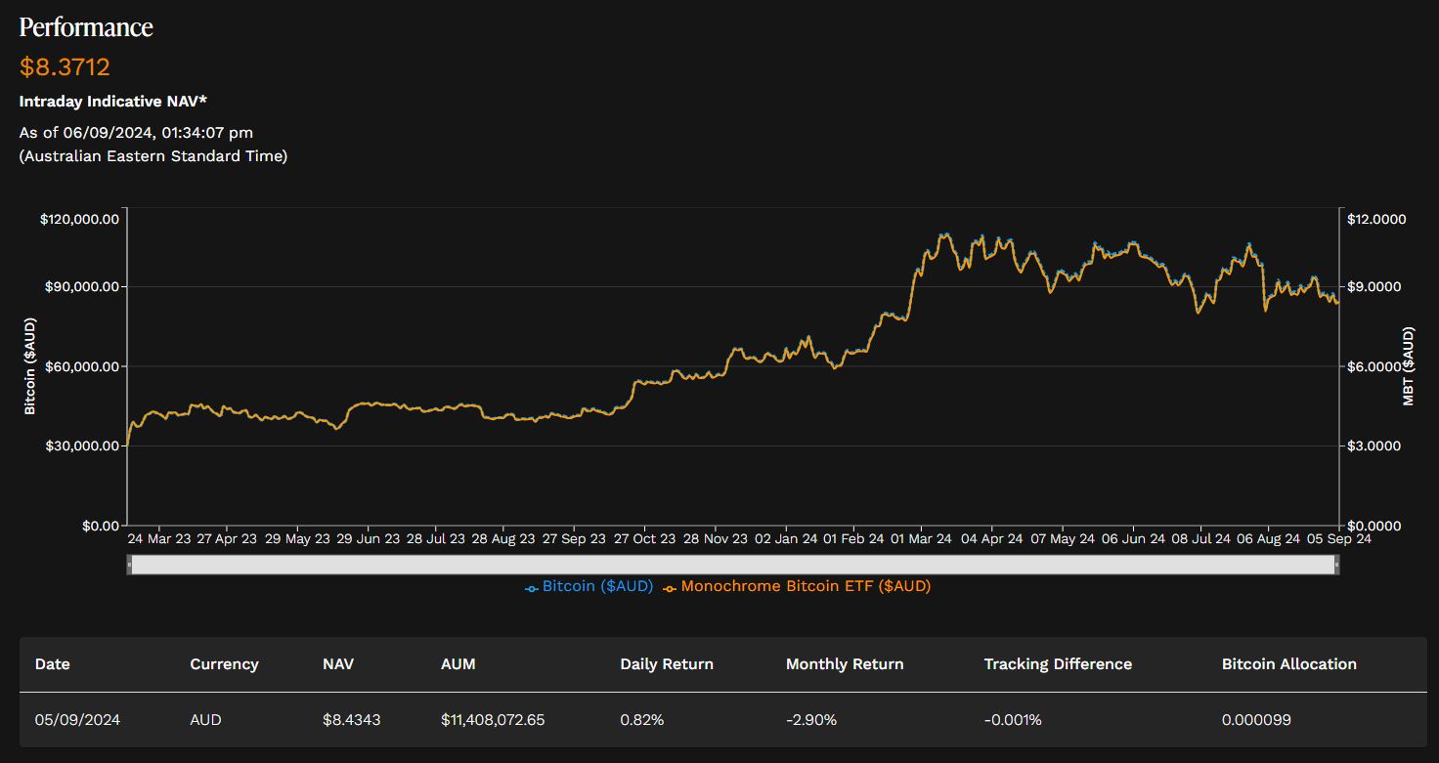This screenshot has width=1439, height=763.
Task: Sort the table by Daily Return column
Action: point(667,663)
